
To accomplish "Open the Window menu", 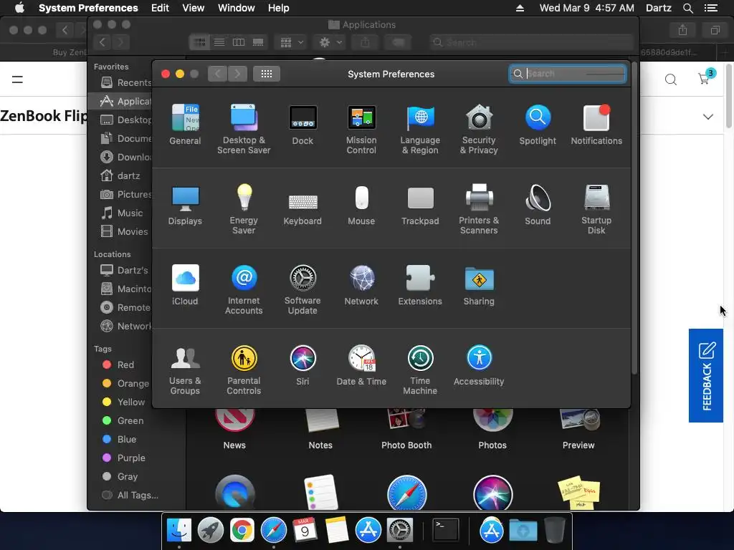I will point(237,8).
